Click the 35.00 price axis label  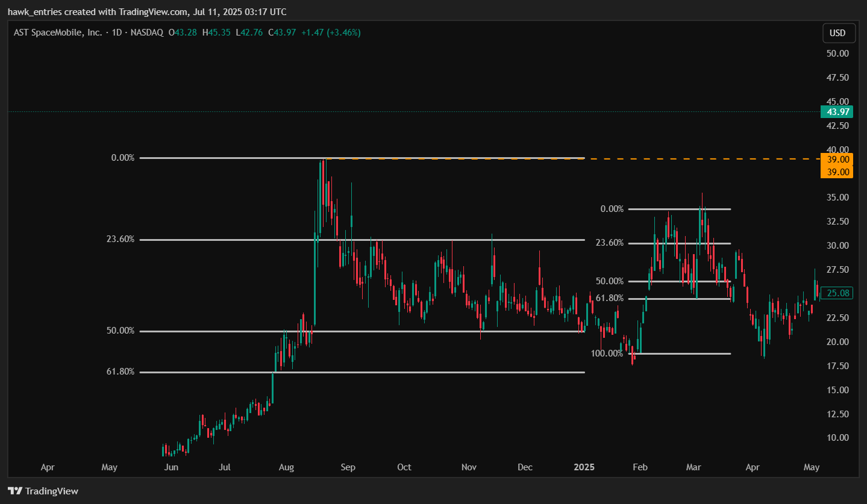[x=838, y=198]
